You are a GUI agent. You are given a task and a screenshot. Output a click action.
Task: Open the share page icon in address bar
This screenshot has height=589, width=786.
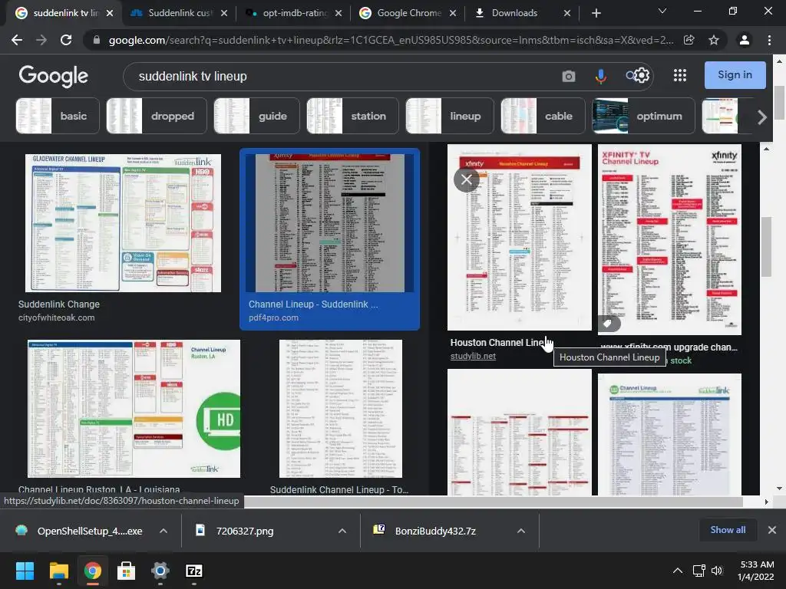[689, 40]
